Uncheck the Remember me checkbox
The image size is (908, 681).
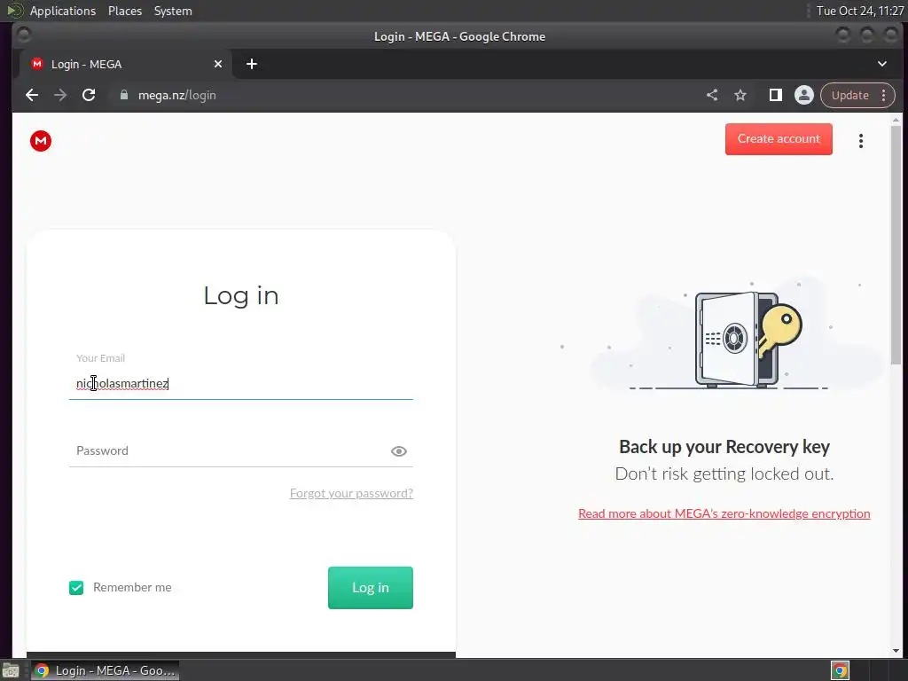tap(76, 588)
